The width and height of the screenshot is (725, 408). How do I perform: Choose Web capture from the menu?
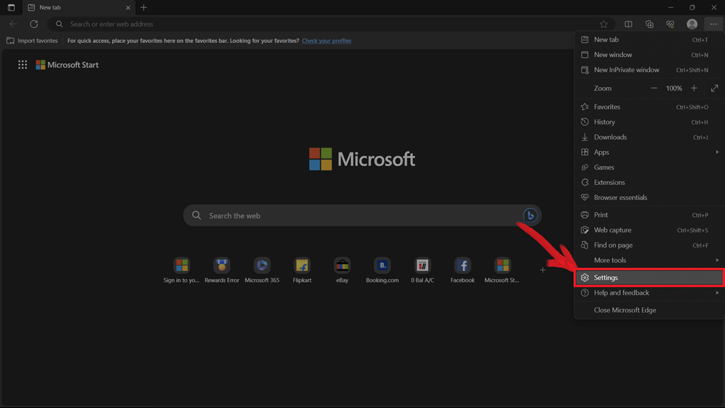click(649, 230)
